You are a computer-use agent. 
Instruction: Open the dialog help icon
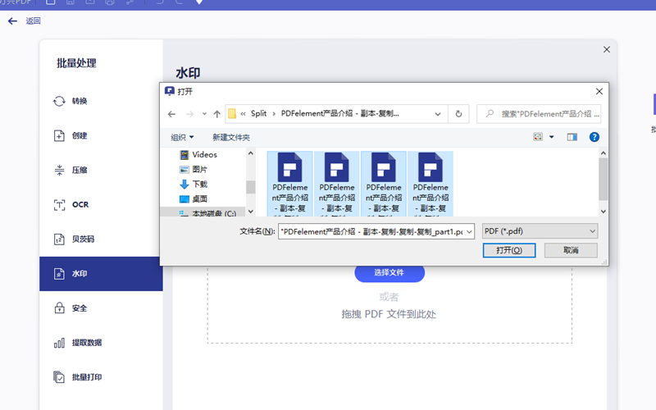[594, 137]
